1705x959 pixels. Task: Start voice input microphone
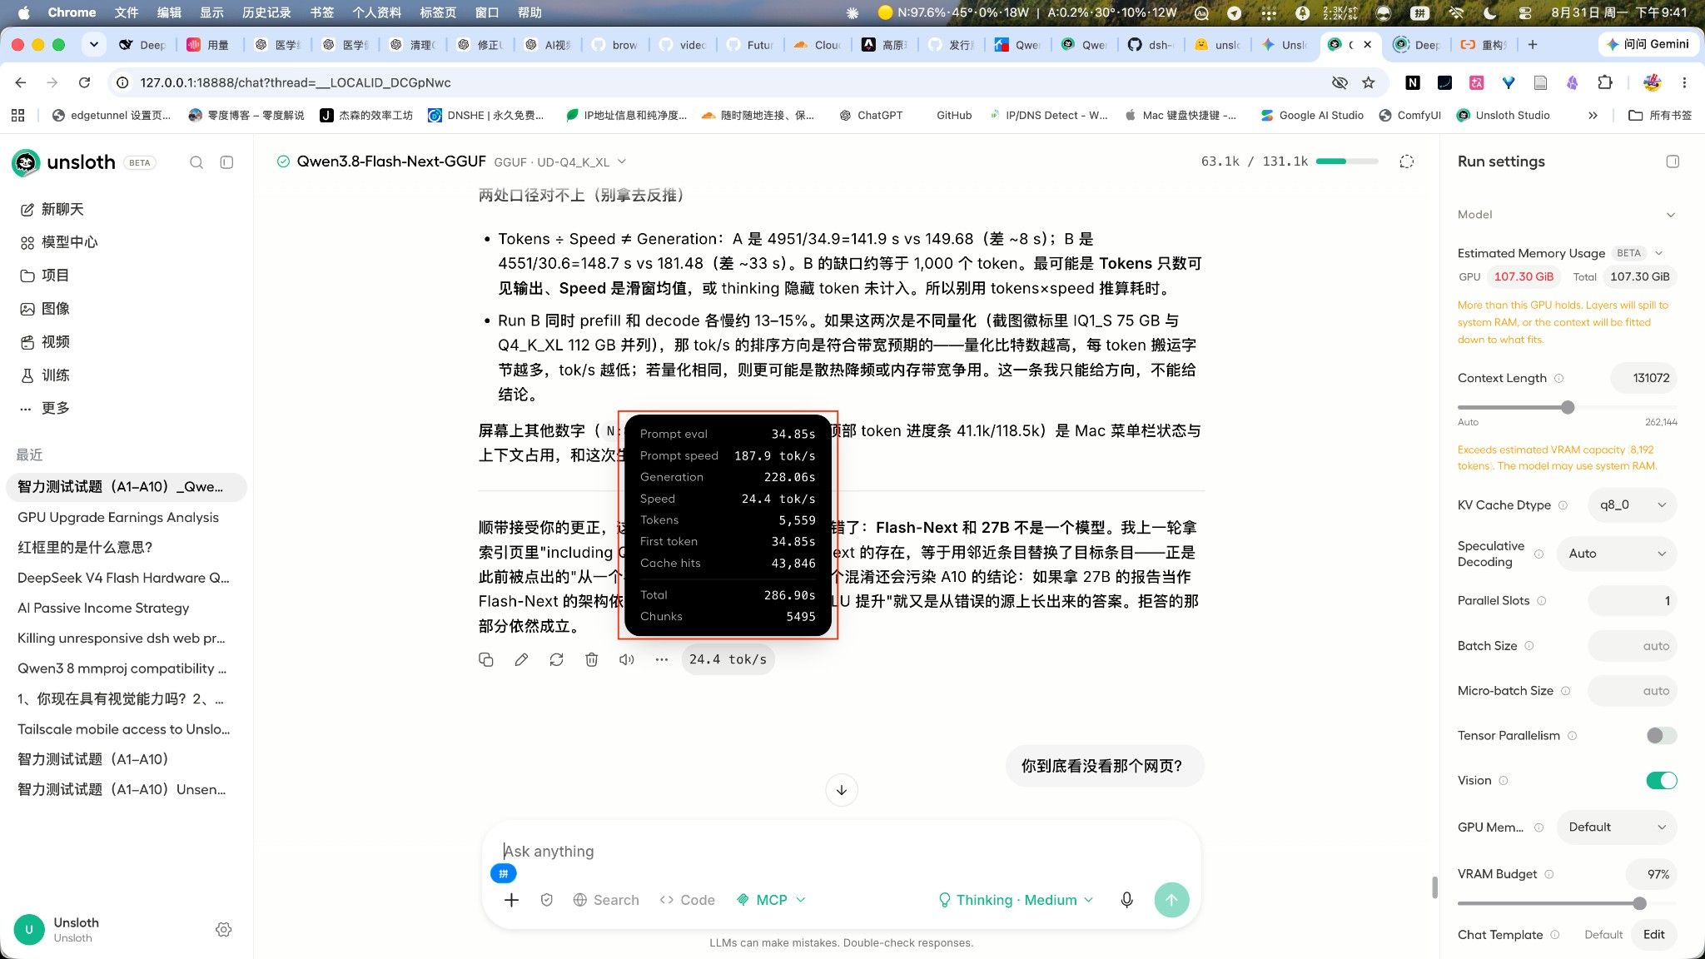click(x=1126, y=900)
